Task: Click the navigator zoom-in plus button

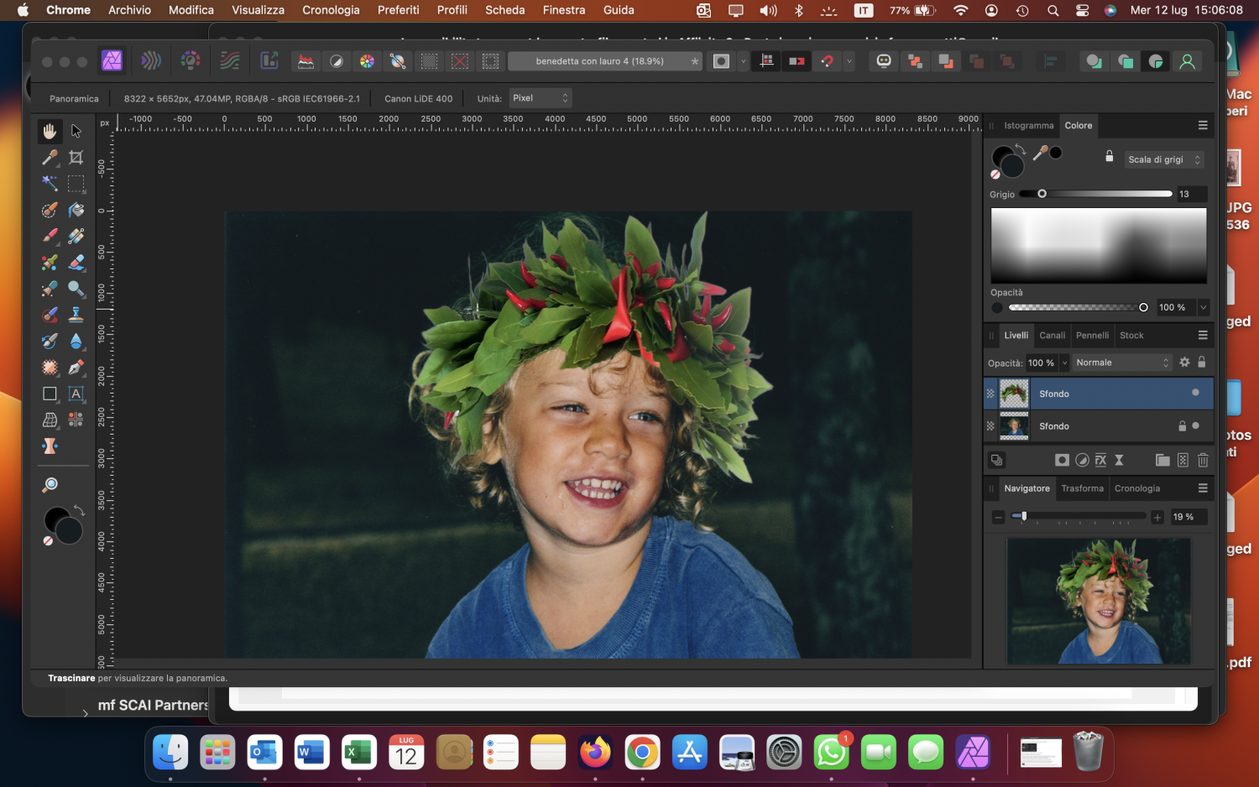Action: 1157,517
